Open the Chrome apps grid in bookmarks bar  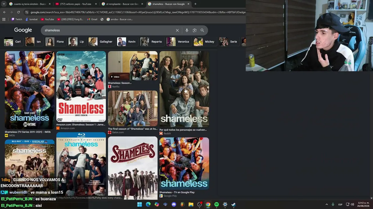4,19
